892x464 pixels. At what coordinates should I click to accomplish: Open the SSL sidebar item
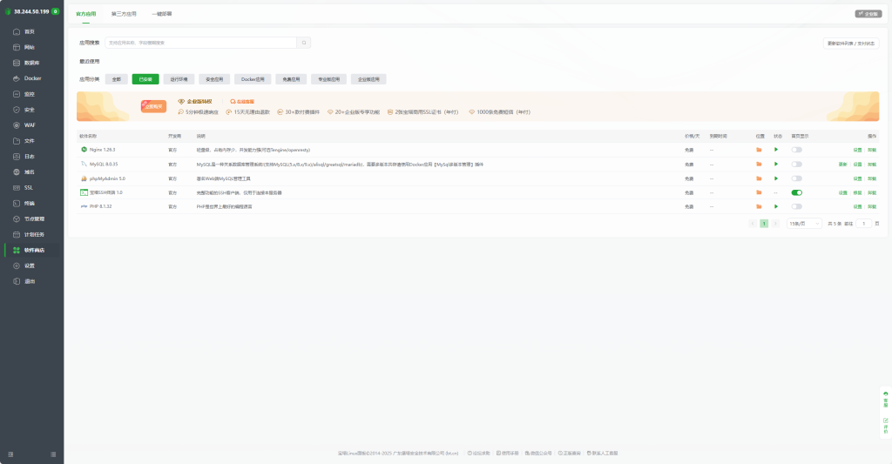coord(29,188)
